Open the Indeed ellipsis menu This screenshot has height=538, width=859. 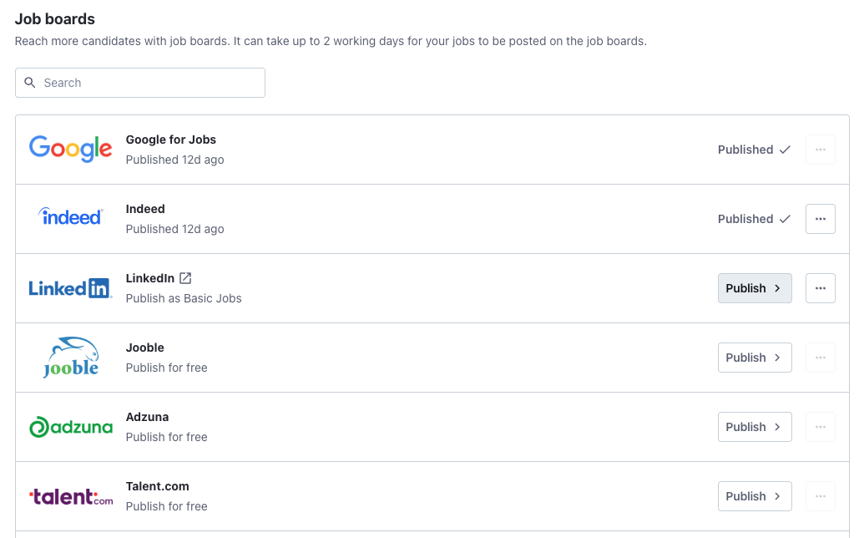(820, 219)
